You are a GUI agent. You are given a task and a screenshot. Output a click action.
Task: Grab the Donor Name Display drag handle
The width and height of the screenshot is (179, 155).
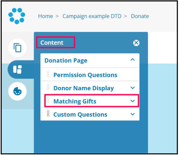click(x=48, y=88)
